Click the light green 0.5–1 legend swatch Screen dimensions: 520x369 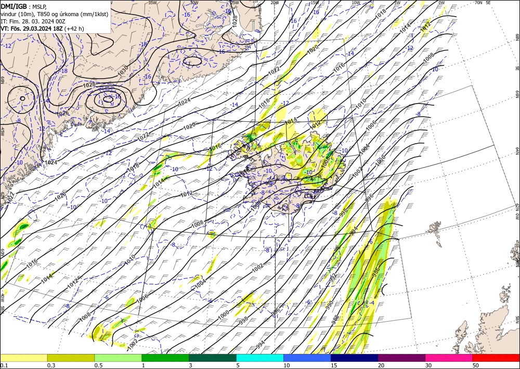tap(118, 358)
